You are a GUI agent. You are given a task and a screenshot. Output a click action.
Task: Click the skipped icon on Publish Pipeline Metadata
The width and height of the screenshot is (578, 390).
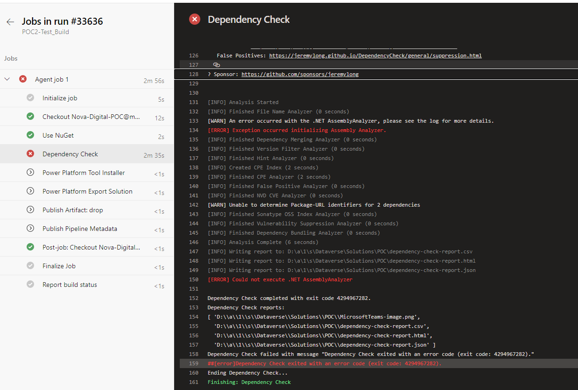click(30, 229)
